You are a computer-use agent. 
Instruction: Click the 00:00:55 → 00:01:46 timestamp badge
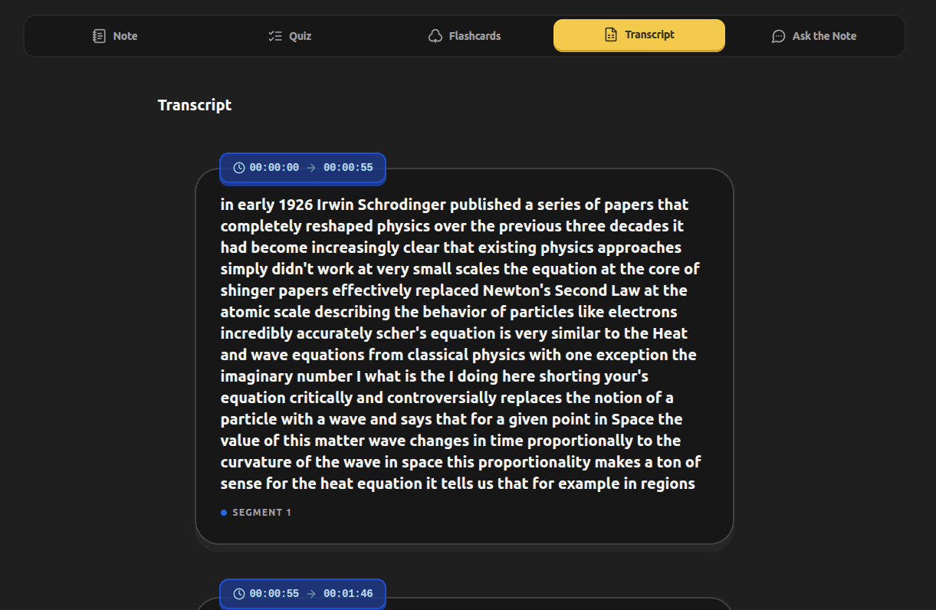pyautogui.click(x=303, y=594)
